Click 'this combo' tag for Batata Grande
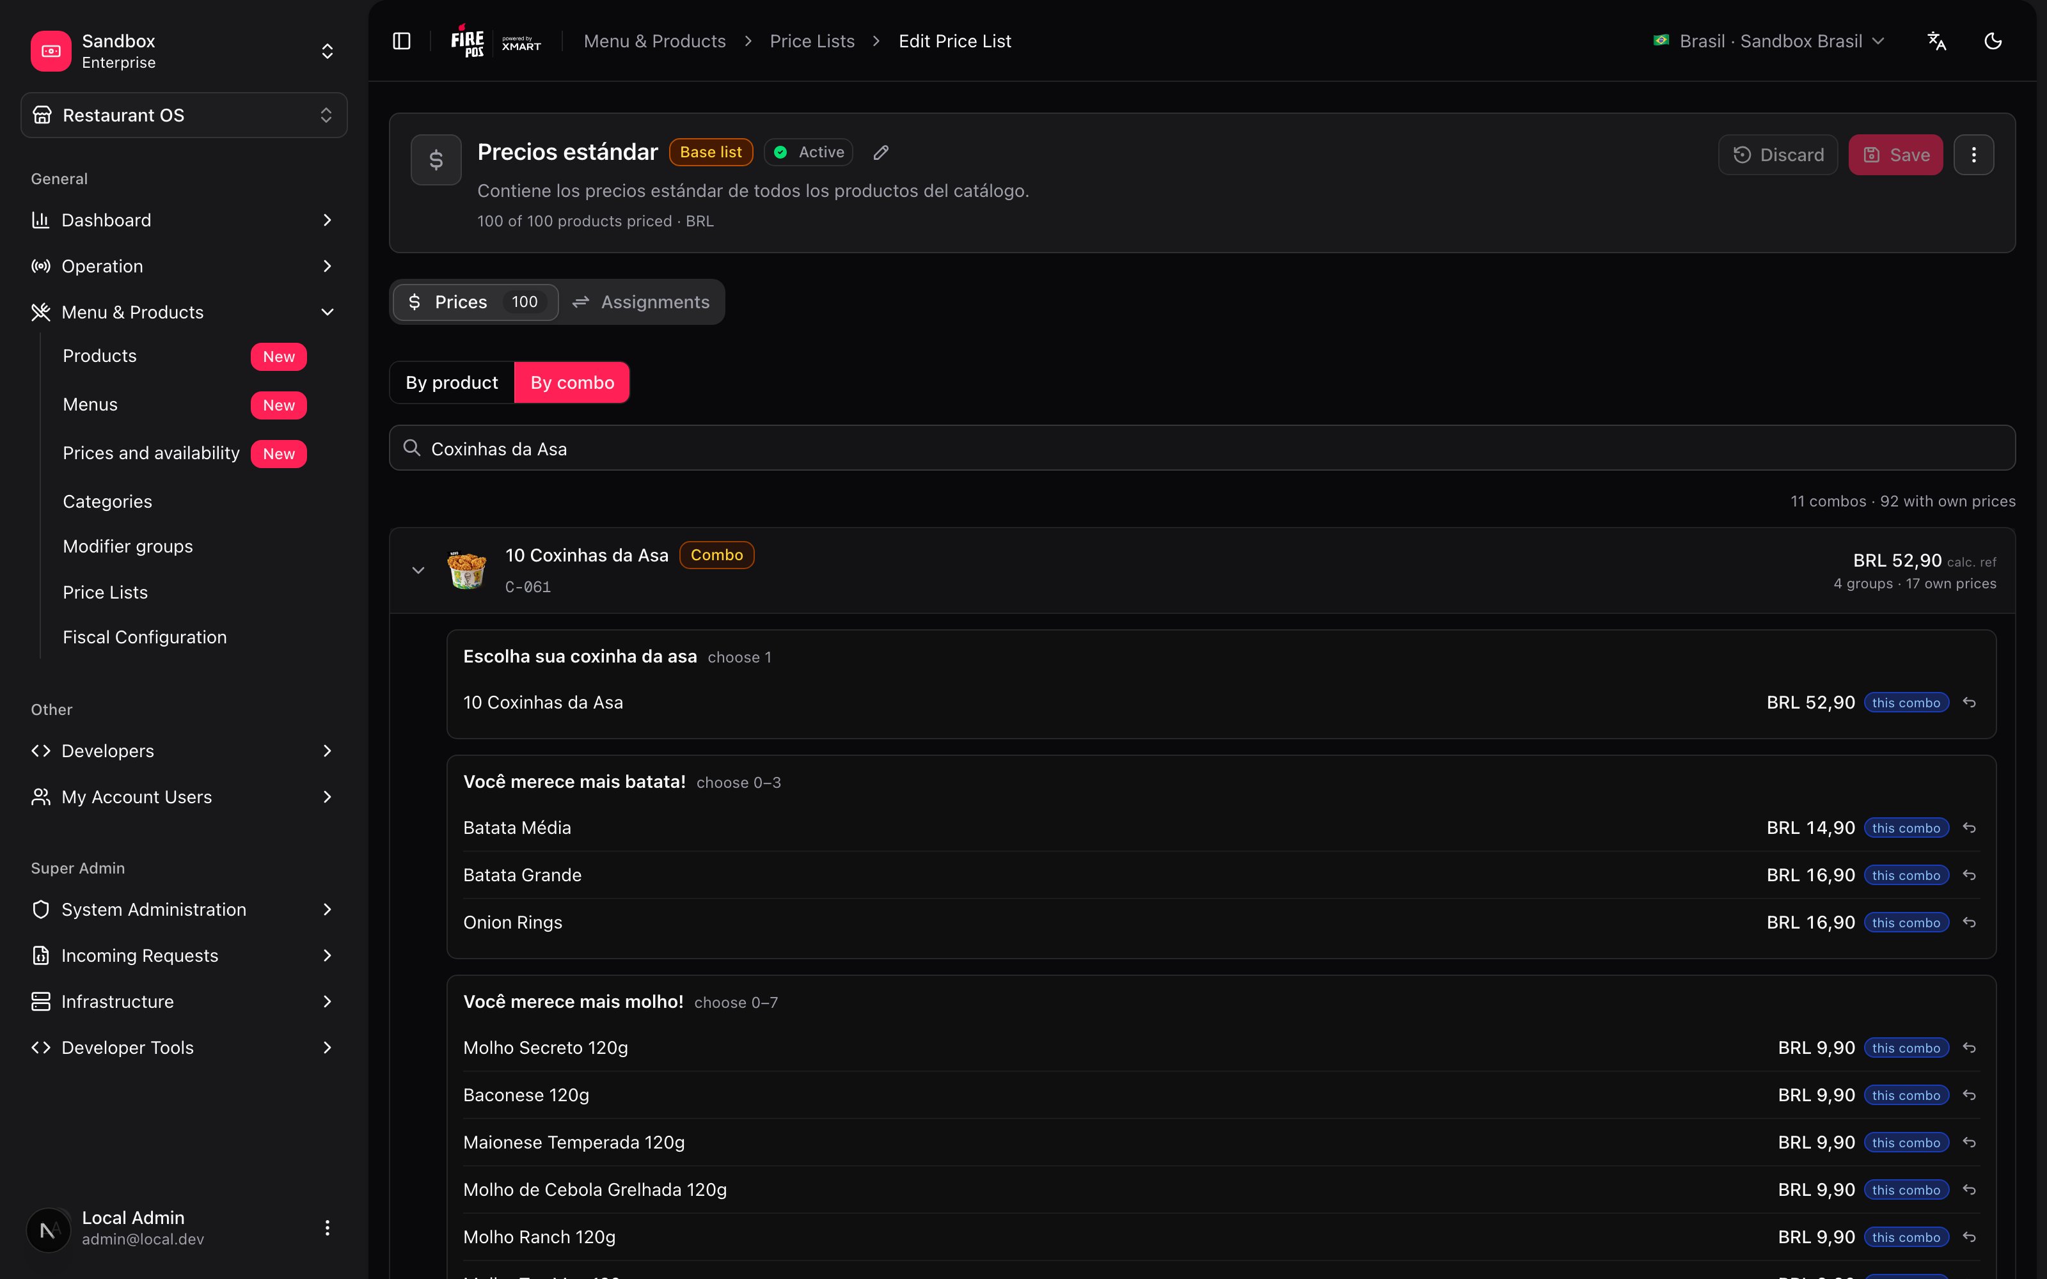Image resolution: width=2047 pixels, height=1279 pixels. point(1906,875)
